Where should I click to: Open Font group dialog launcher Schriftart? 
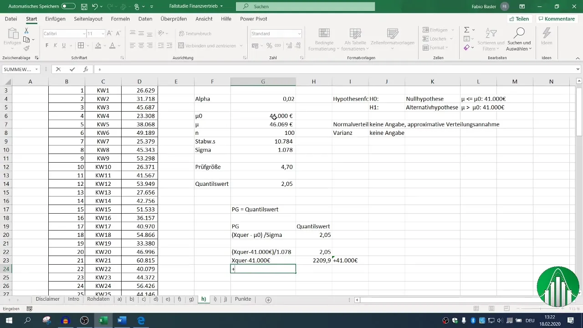(122, 58)
